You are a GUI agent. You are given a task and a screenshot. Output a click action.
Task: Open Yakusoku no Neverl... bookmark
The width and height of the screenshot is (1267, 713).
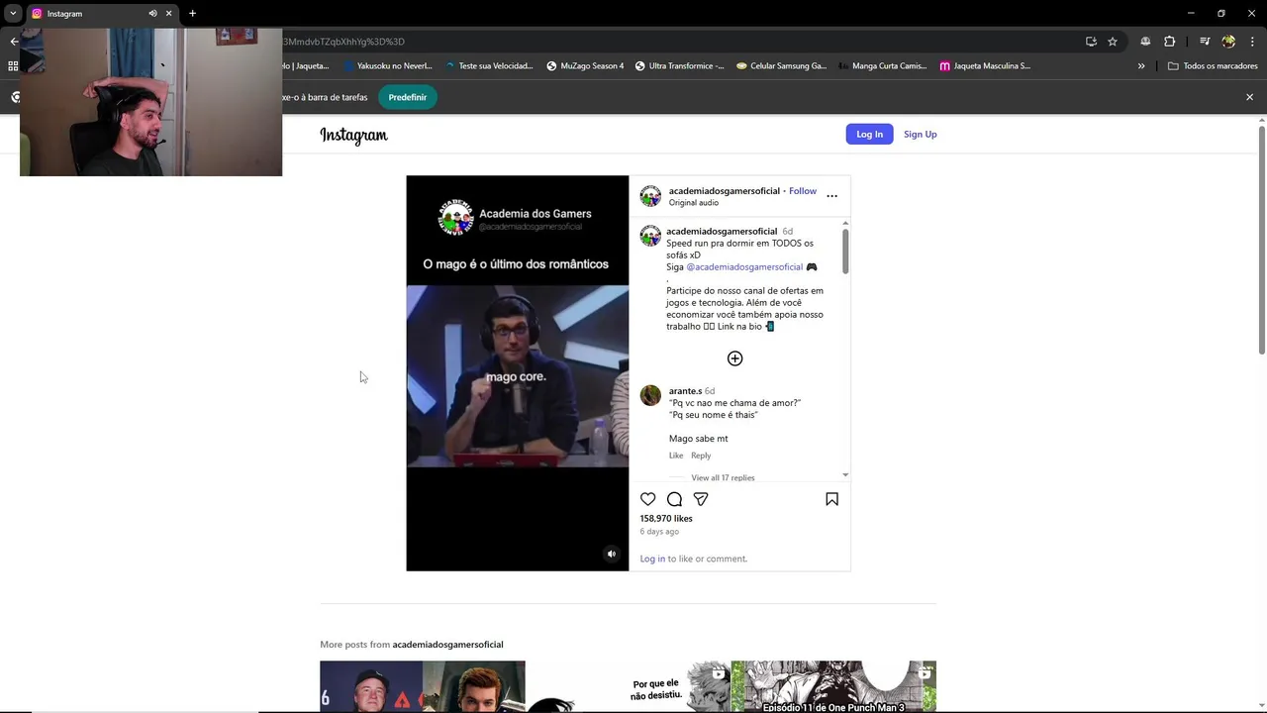(387, 66)
